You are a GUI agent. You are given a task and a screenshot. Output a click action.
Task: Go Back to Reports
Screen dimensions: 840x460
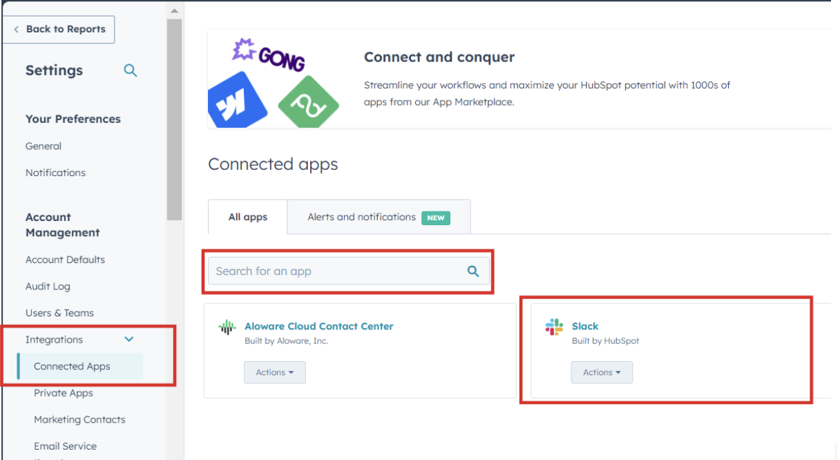(x=59, y=29)
